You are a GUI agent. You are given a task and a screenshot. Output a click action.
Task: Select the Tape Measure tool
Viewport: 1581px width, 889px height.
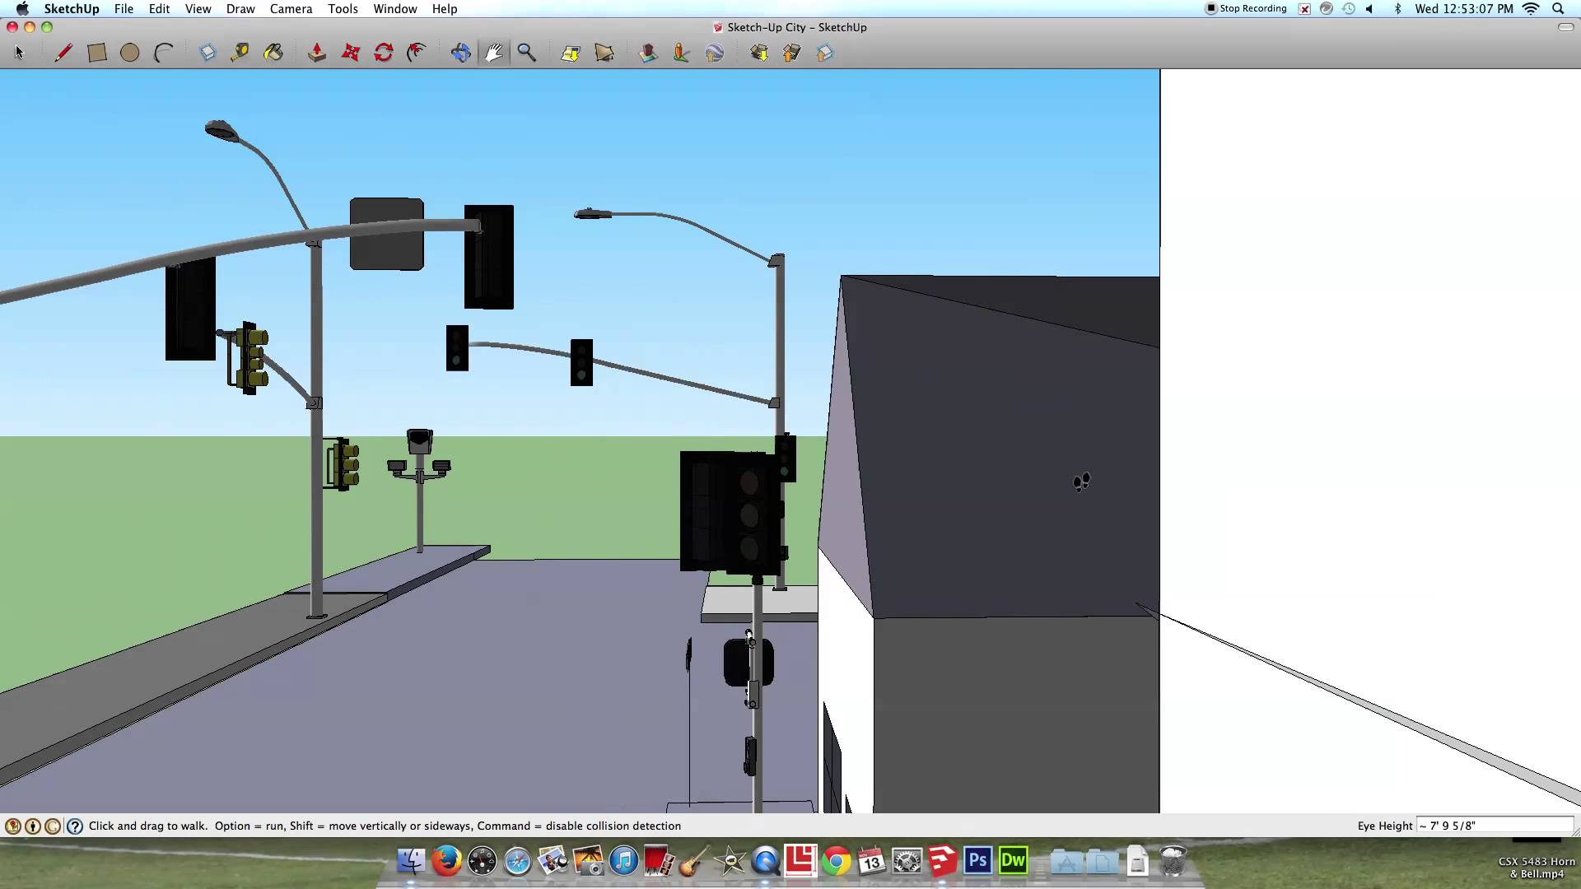coord(240,52)
